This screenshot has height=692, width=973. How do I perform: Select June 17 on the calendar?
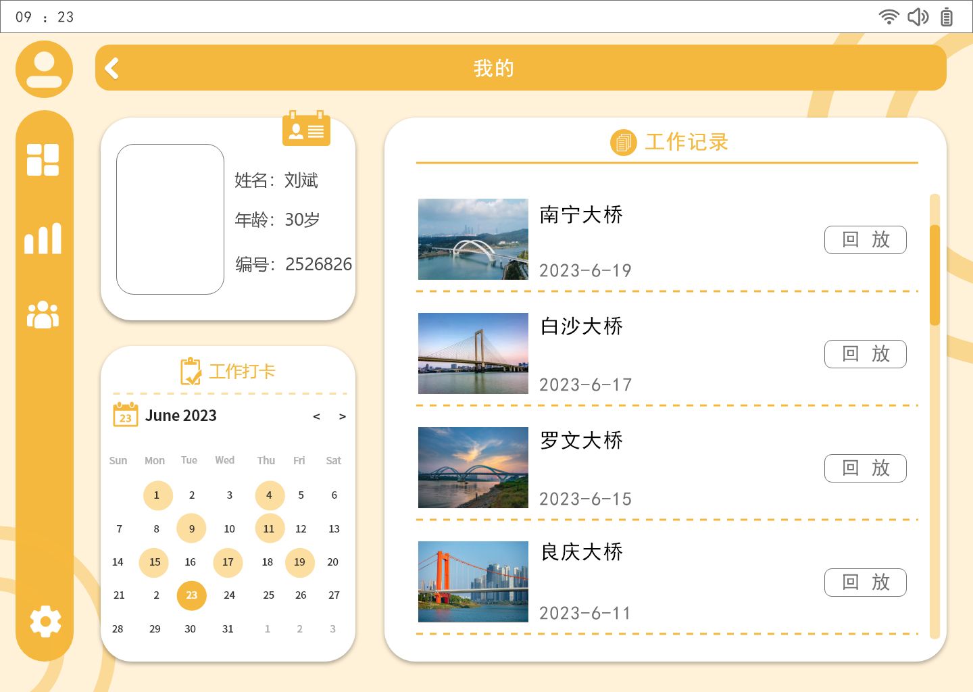pos(228,562)
